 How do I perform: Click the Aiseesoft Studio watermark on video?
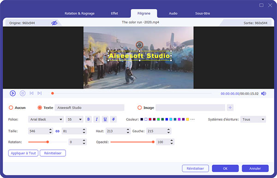pyautogui.click(x=139, y=56)
